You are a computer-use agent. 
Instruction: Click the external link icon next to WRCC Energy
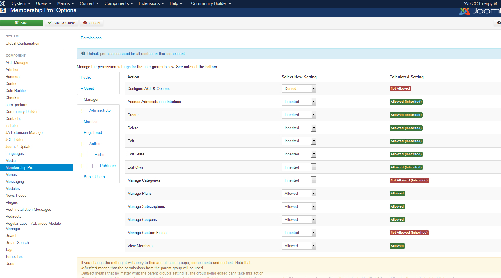pyautogui.click(x=495, y=3)
